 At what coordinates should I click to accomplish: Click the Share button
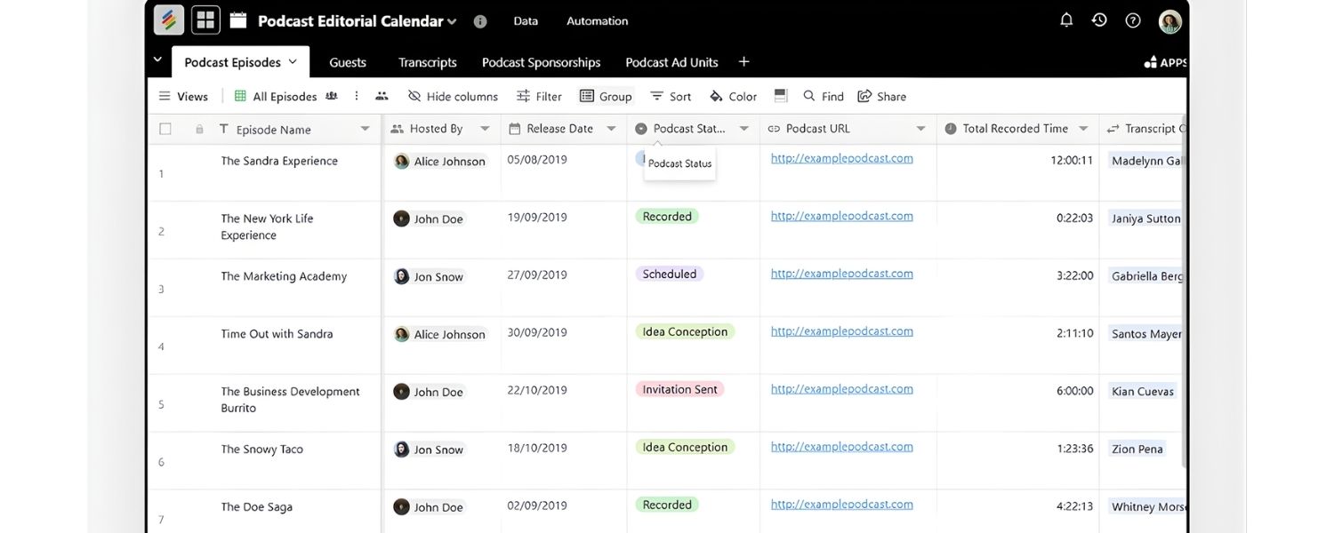point(881,97)
